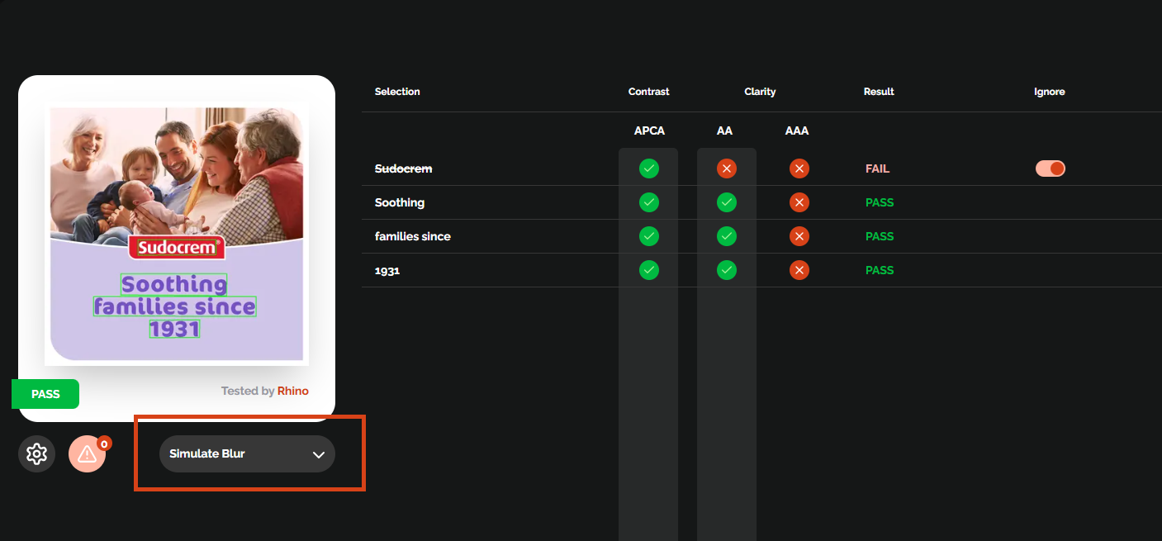Click the detected 'families since' text box in the ad
Image resolution: width=1162 pixels, height=541 pixels.
click(x=175, y=306)
